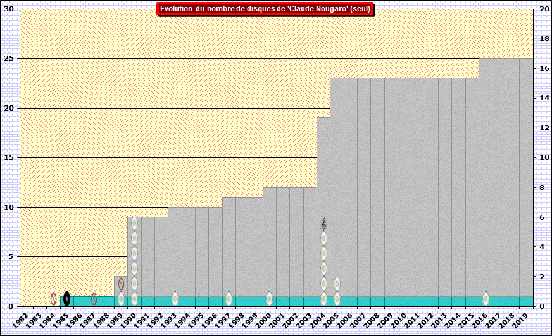Click the left axis value 25
552x336 pixels.
click(x=11, y=59)
